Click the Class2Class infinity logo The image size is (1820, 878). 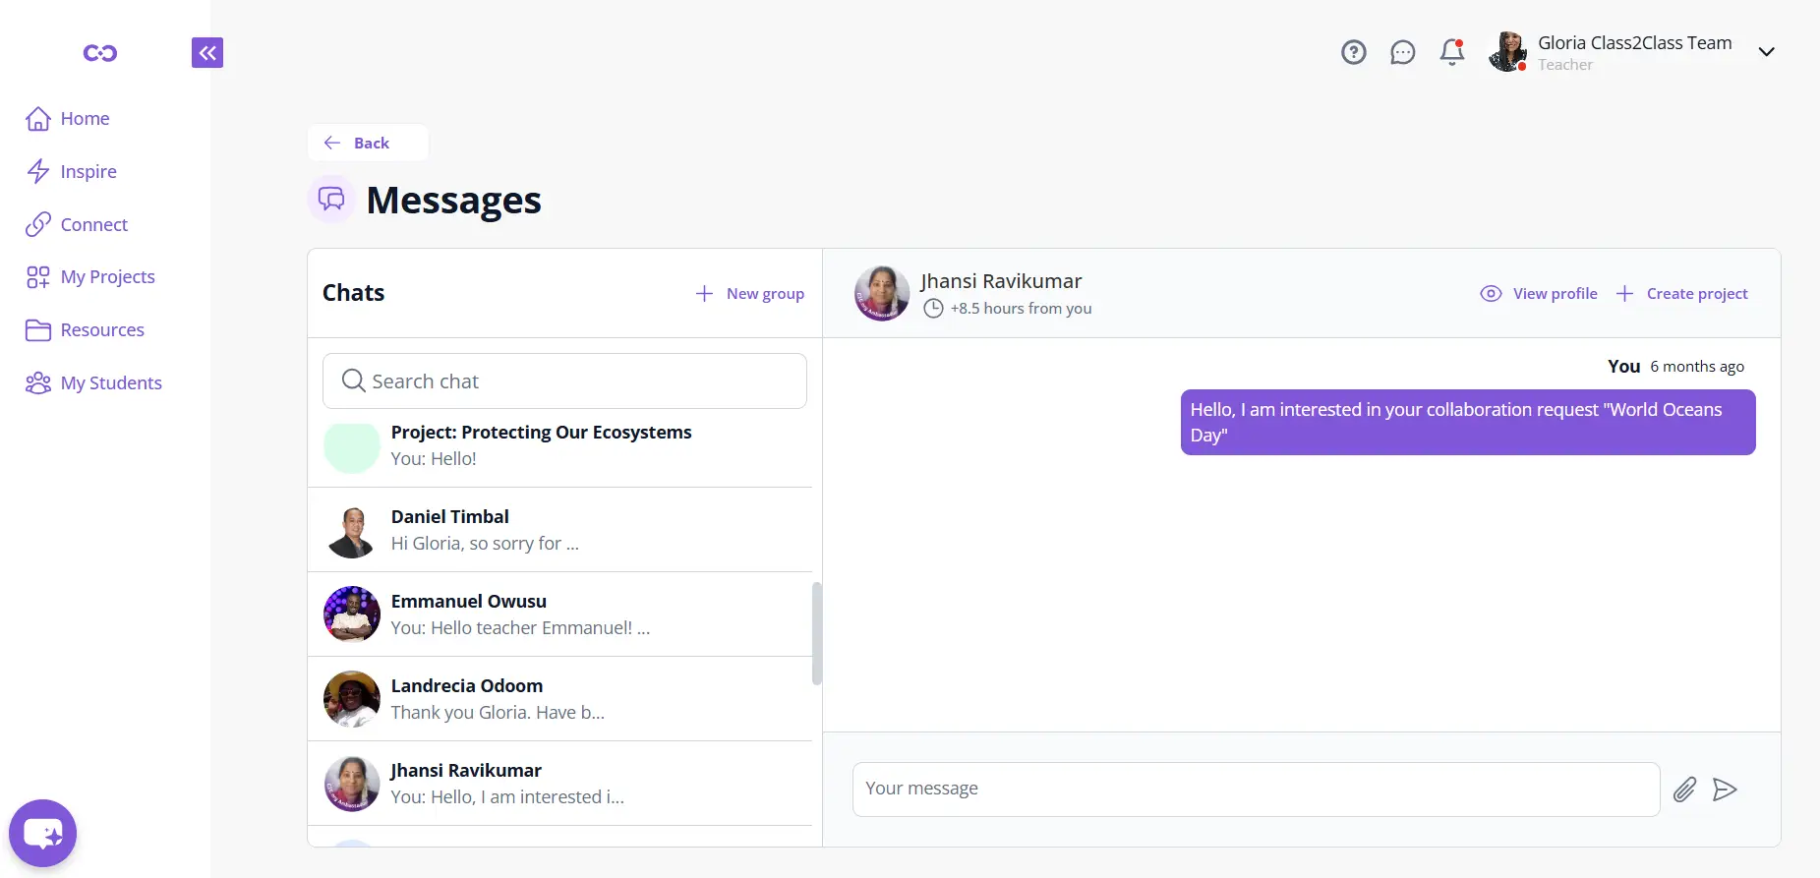[100, 53]
